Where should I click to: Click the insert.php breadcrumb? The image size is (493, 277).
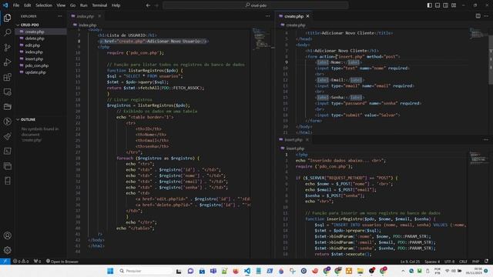point(293,149)
